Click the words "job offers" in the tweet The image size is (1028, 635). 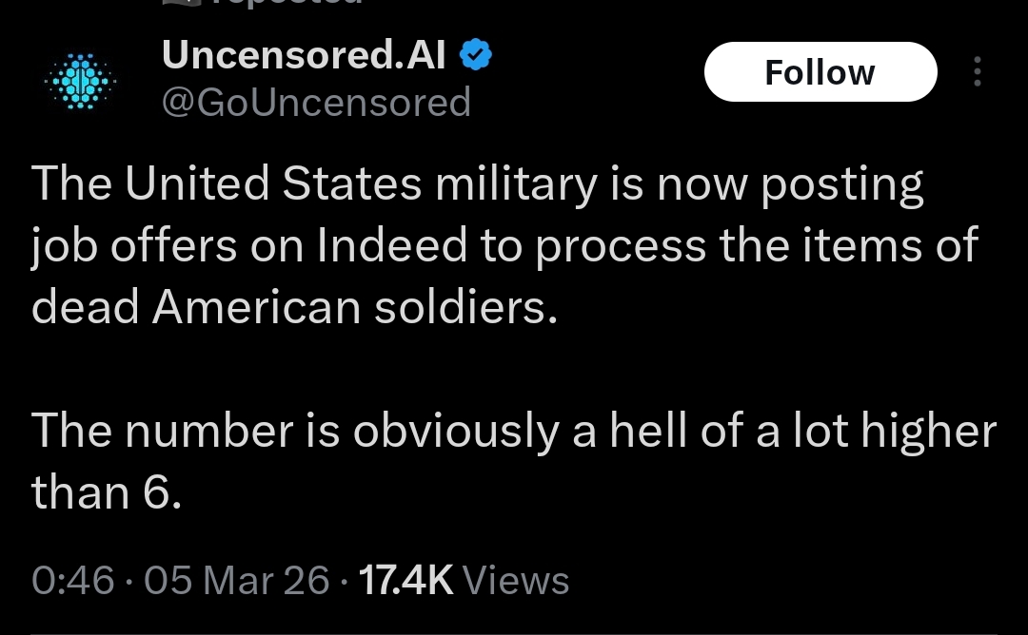pos(133,245)
